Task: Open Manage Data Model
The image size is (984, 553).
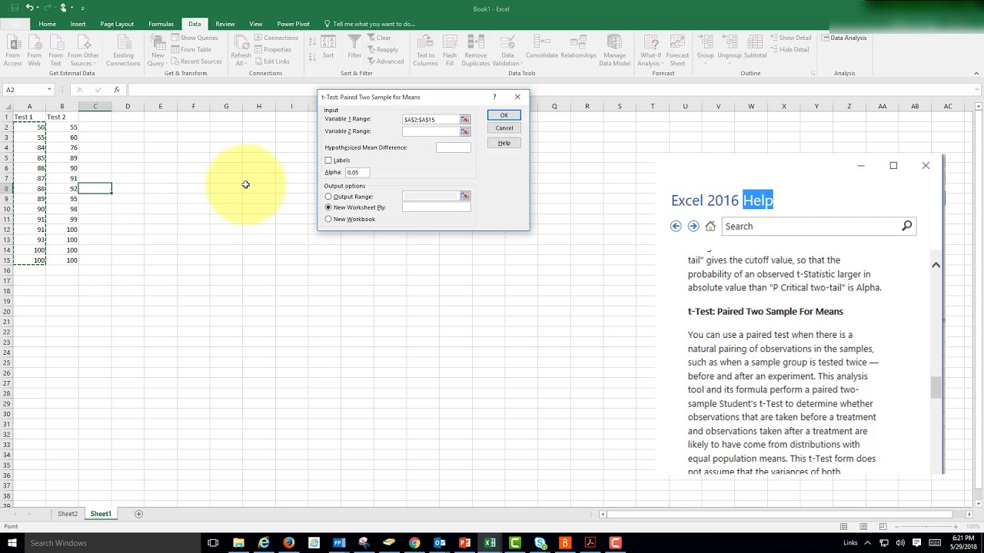Action: tap(614, 50)
